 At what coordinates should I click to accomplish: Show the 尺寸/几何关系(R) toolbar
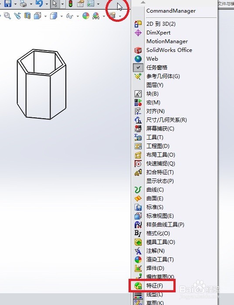coord(175,120)
